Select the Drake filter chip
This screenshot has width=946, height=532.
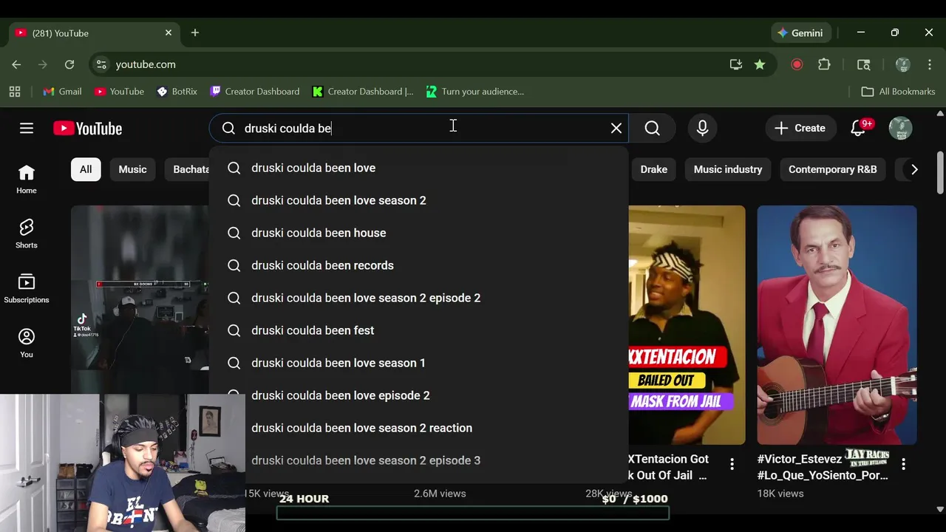653,169
